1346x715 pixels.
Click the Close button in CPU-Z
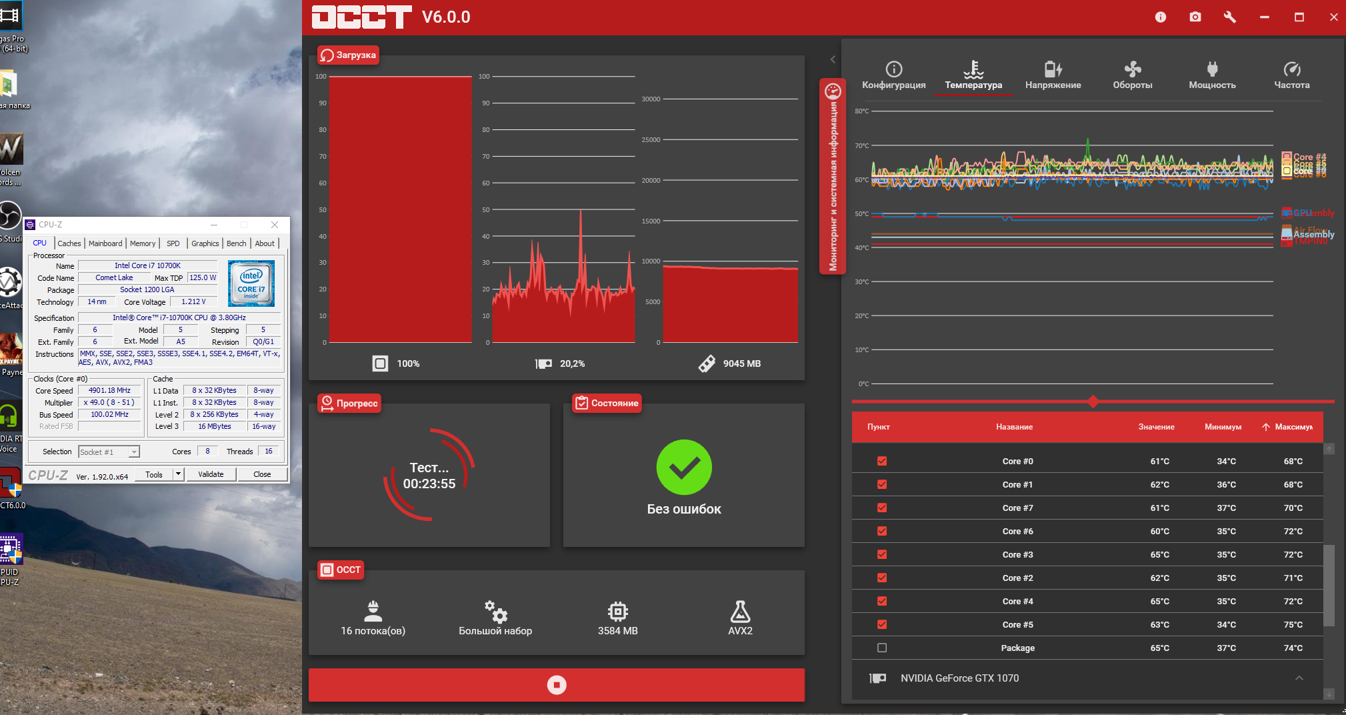coord(262,474)
